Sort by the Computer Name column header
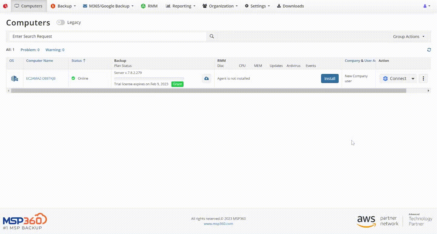The image size is (437, 234). pyautogui.click(x=39, y=61)
